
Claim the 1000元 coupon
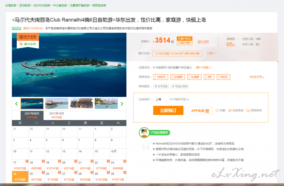pyautogui.click(x=161, y=77)
